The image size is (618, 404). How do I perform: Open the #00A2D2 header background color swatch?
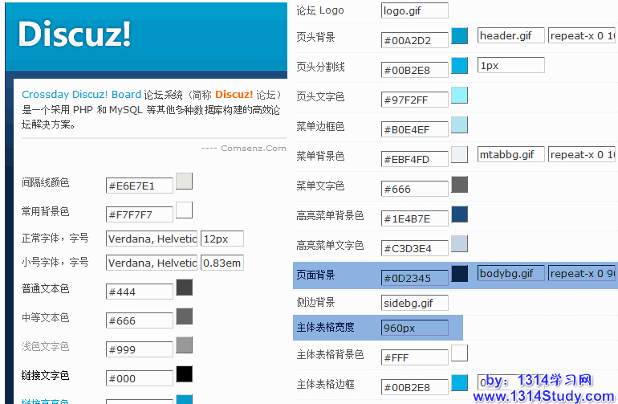tap(459, 36)
